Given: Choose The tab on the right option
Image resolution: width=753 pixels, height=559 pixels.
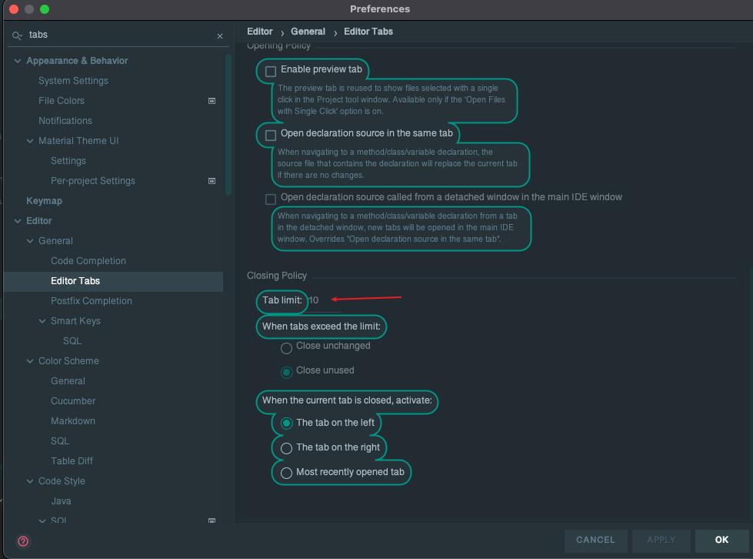Looking at the screenshot, I should 286,448.
